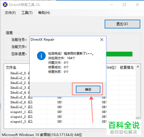This screenshot has height=138, width=144.
Task: Click the 修复成功: 0个 text
Action: tap(58, 67)
